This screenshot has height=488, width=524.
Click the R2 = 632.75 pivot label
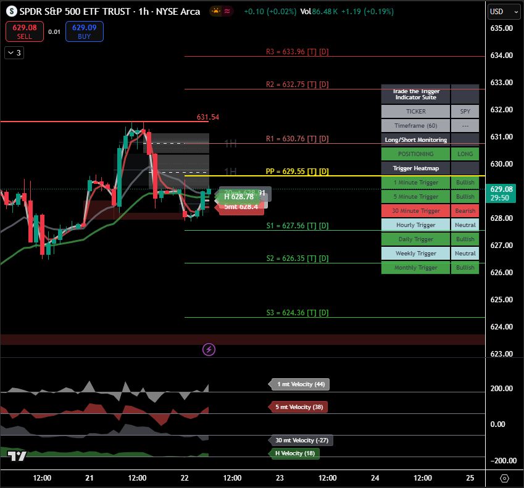click(x=297, y=85)
